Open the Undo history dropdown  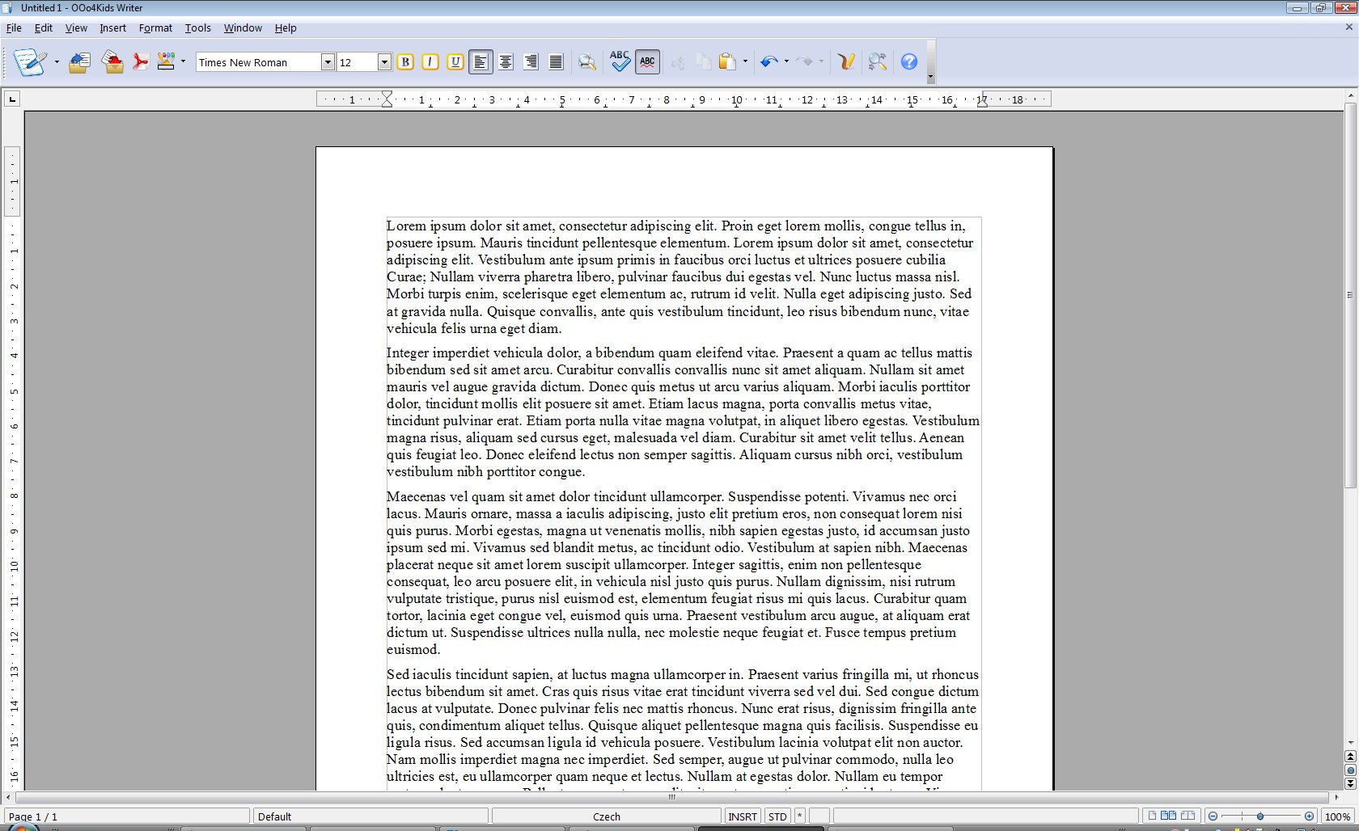coord(786,62)
